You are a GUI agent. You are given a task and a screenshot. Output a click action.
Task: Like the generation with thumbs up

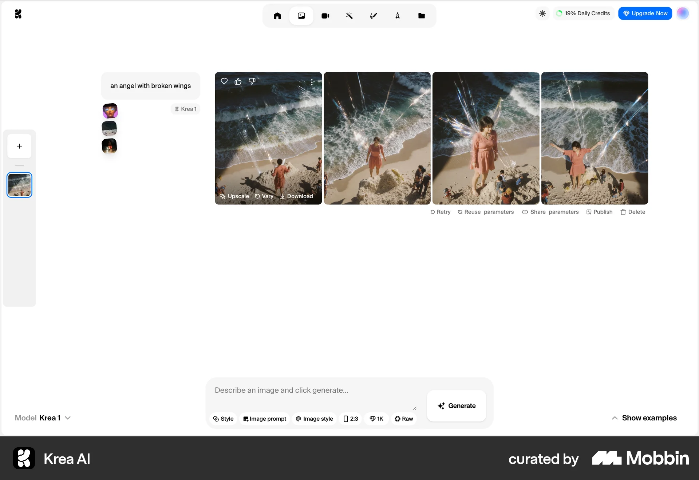[238, 81]
